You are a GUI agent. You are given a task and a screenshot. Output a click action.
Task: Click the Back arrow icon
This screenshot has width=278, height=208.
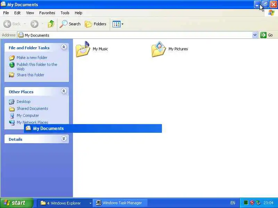tap(7, 24)
